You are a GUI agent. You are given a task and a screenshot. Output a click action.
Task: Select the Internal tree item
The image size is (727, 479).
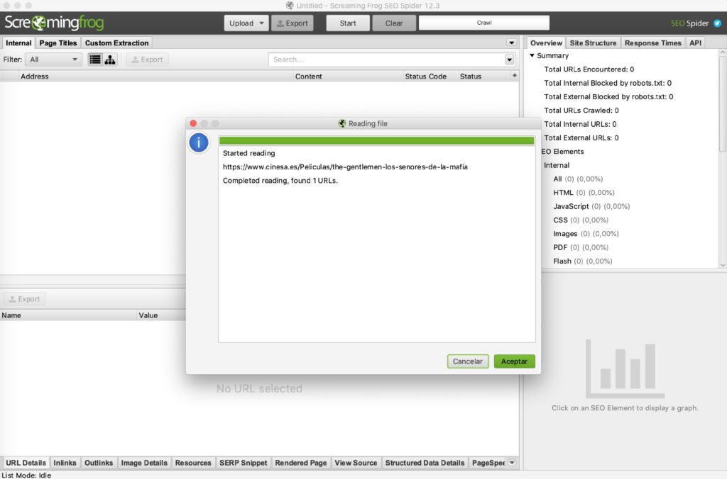557,165
